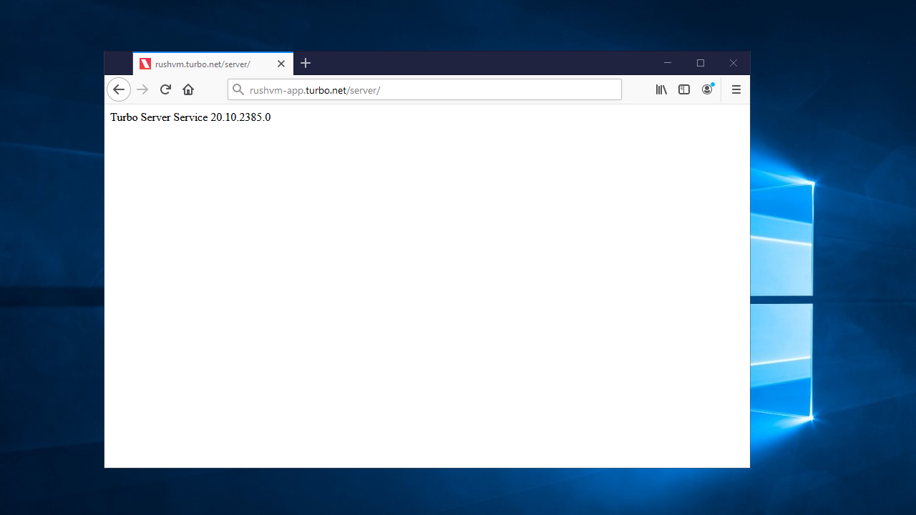The height and width of the screenshot is (515, 916).
Task: Click the search magnifier in the address bar
Action: (238, 89)
